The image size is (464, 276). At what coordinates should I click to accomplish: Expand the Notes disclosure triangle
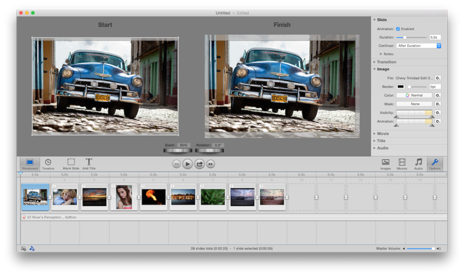coord(380,54)
